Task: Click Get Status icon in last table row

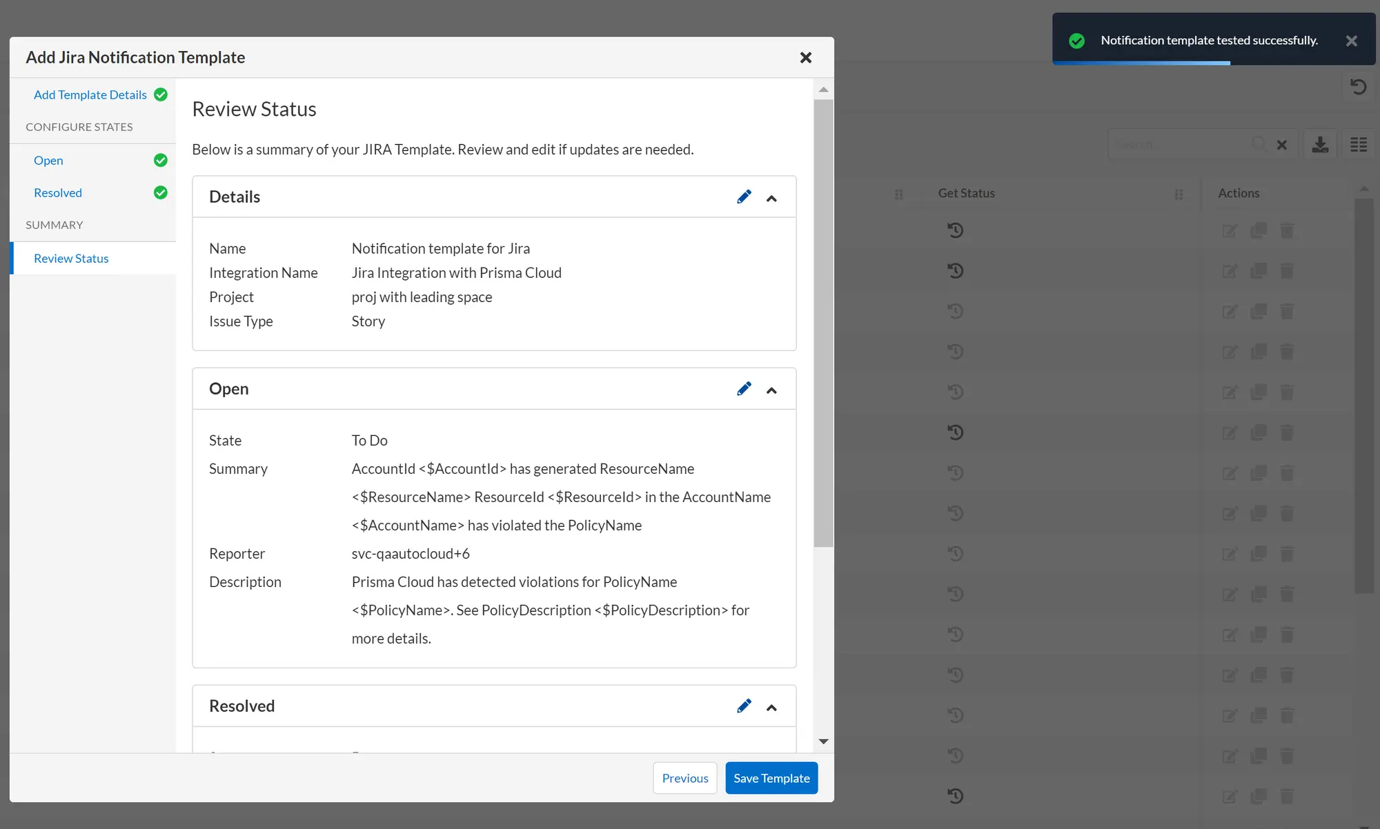Action: [955, 796]
